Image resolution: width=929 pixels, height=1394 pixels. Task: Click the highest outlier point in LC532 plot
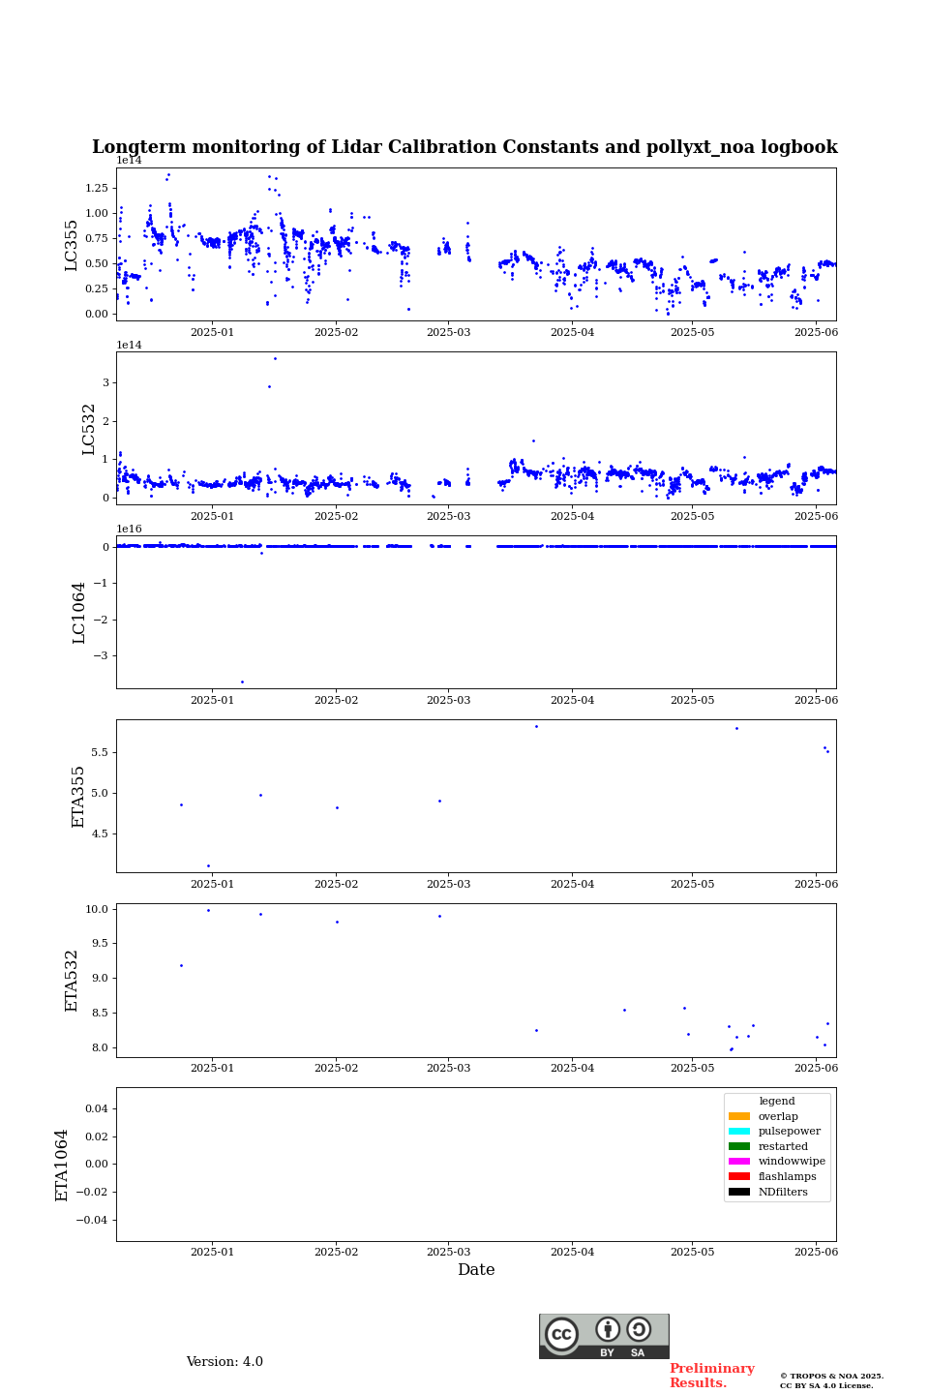[275, 358]
